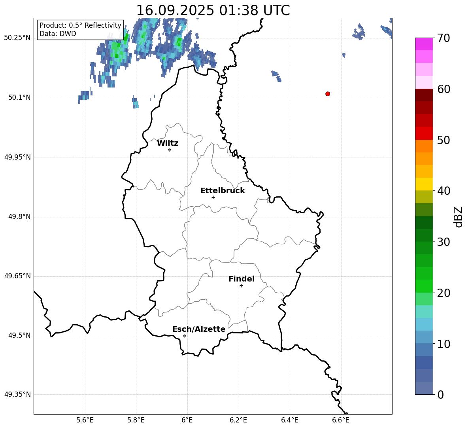Click the orange colorbar swatch just below the 50 tick
This screenshot has height=428, width=468.
(424, 146)
